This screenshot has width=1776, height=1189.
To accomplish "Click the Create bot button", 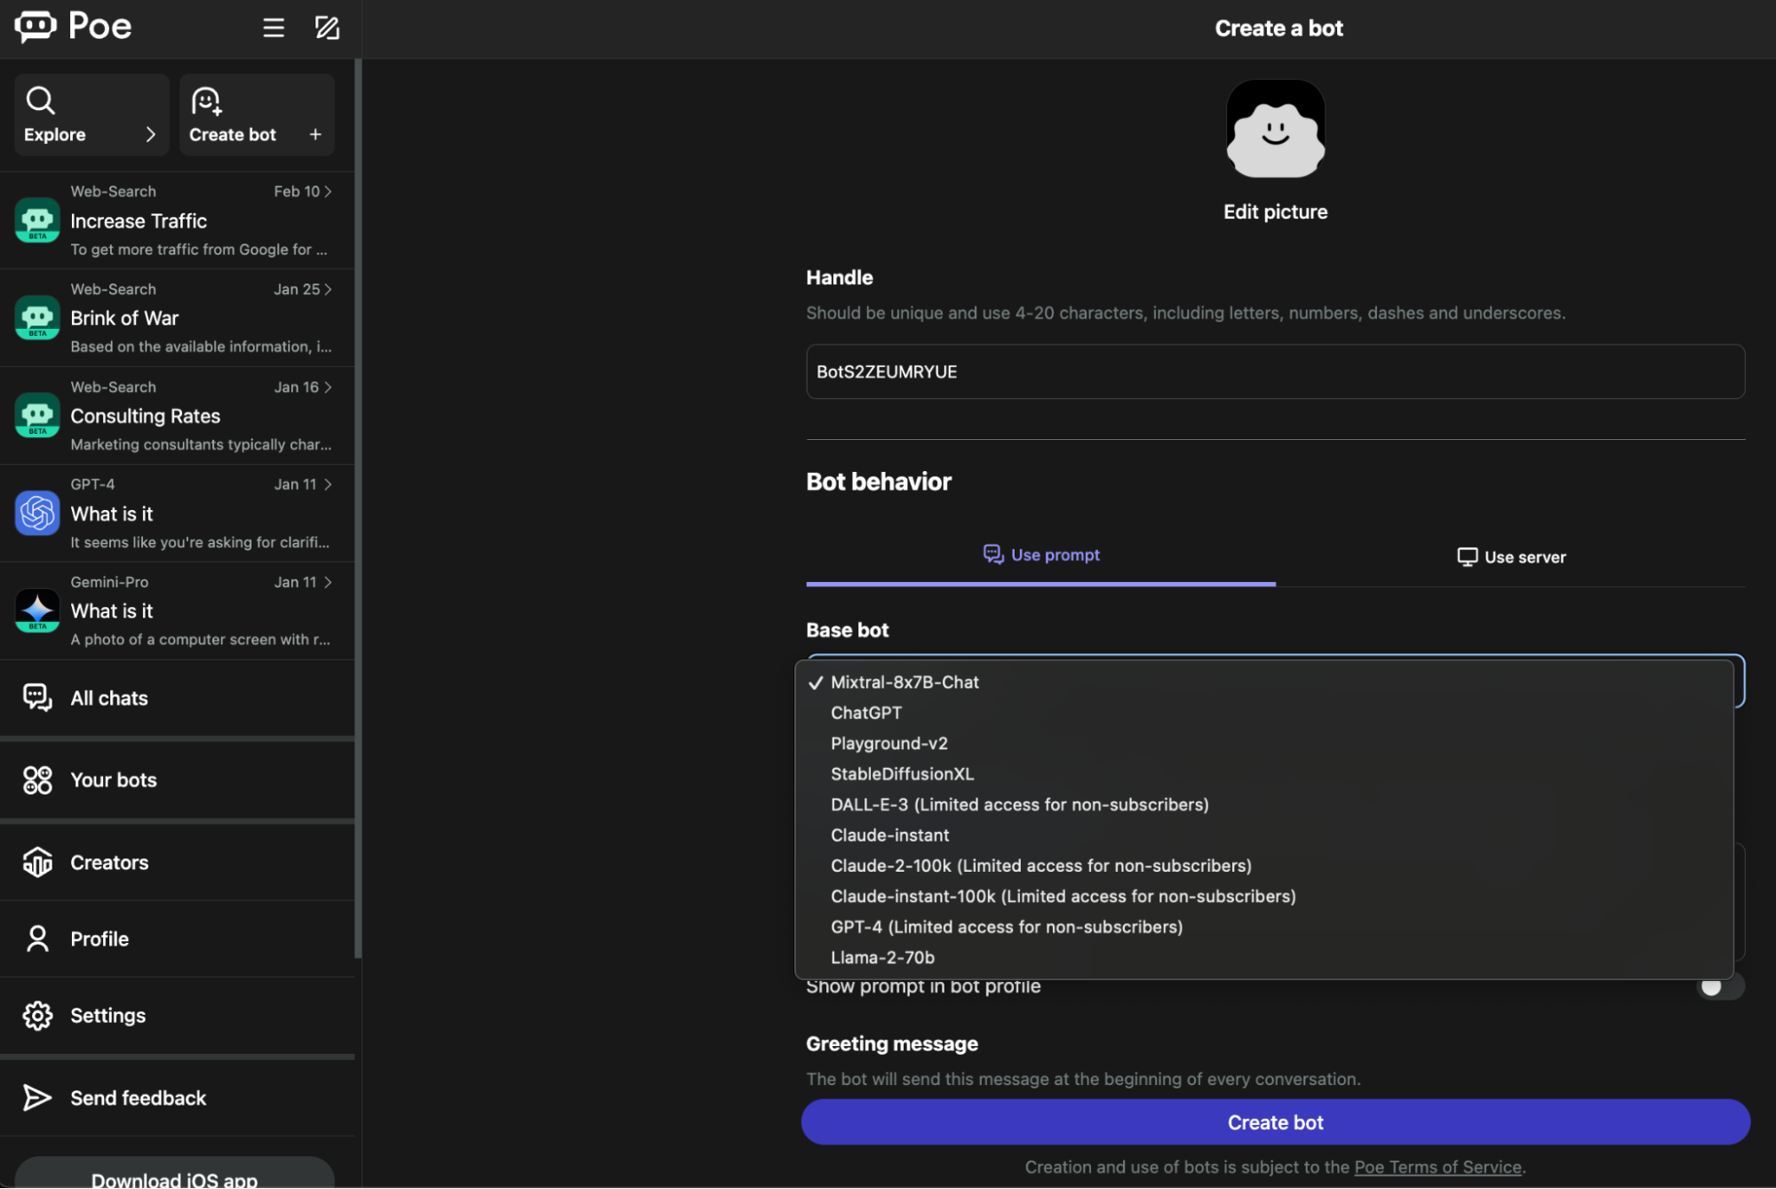I will pos(1275,1121).
